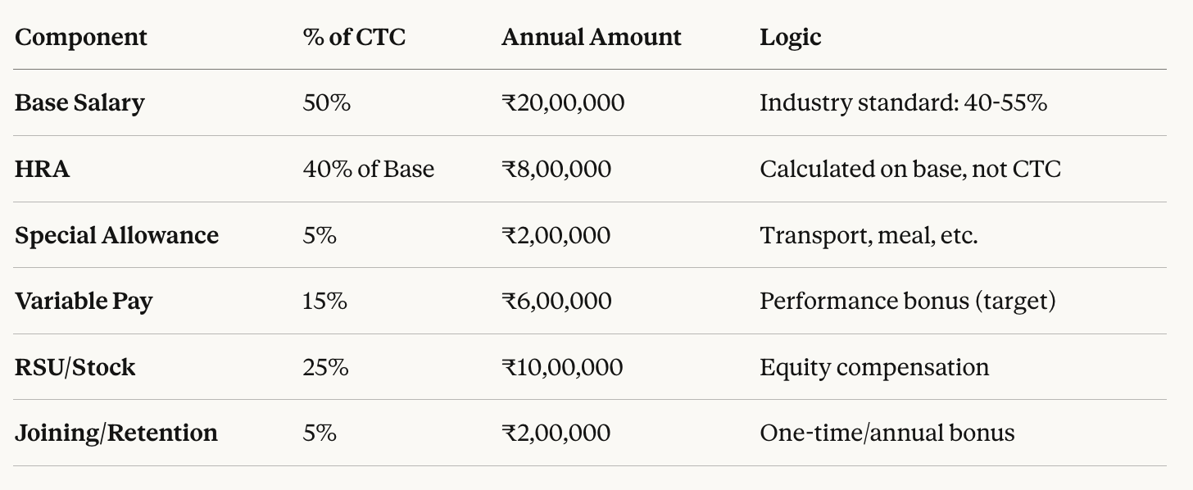Select the ₹10,00,000 RSU/Stock amount

561,367
